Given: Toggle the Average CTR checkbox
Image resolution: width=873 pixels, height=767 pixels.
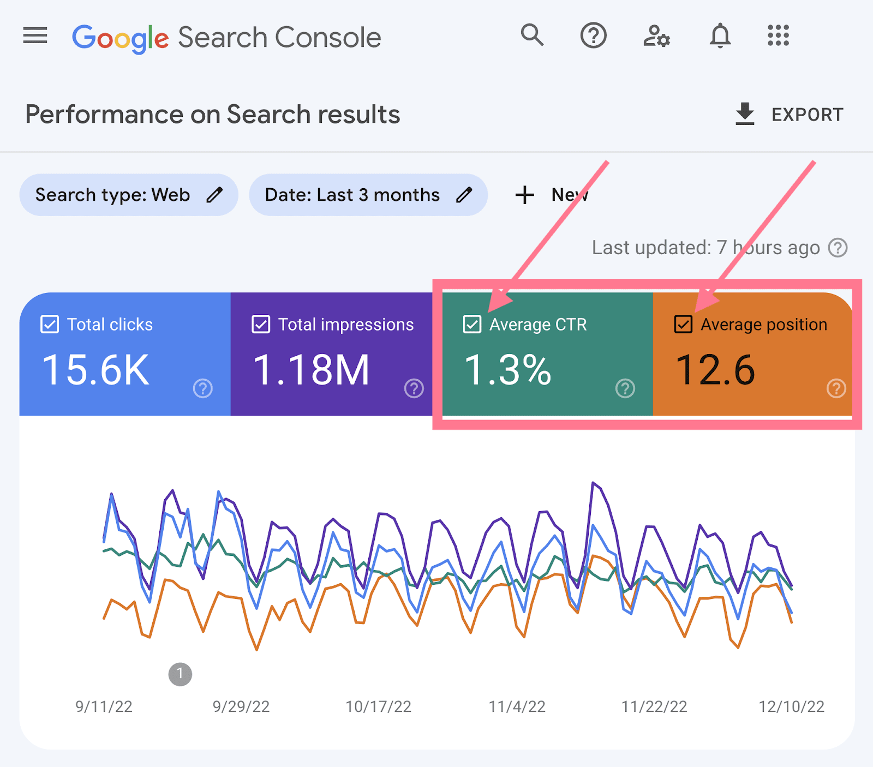Looking at the screenshot, I should tap(473, 324).
